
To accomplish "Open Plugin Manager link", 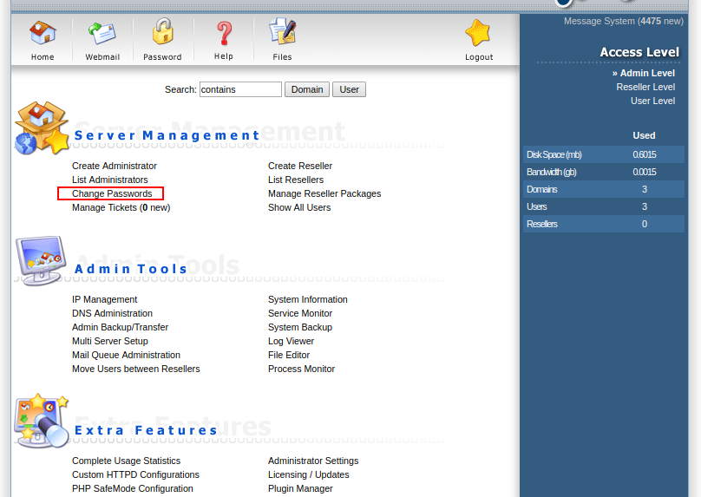I will coord(300,488).
